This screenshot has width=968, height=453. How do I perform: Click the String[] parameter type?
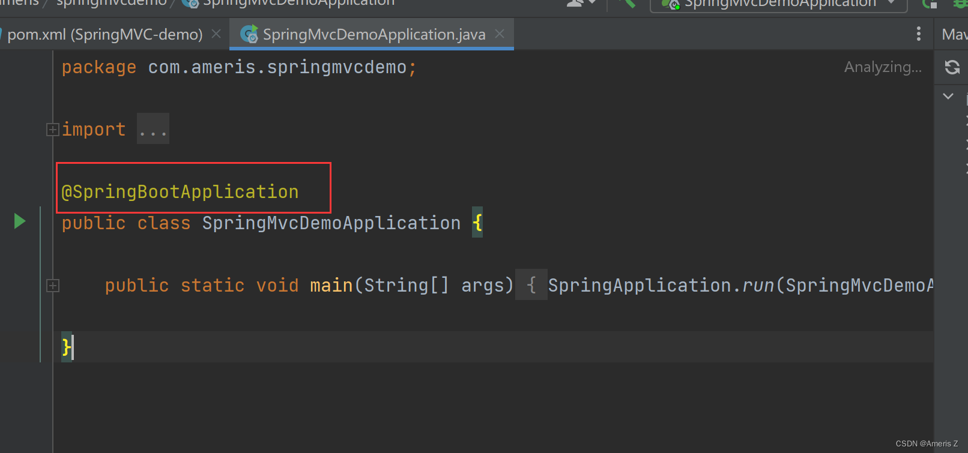[407, 286]
